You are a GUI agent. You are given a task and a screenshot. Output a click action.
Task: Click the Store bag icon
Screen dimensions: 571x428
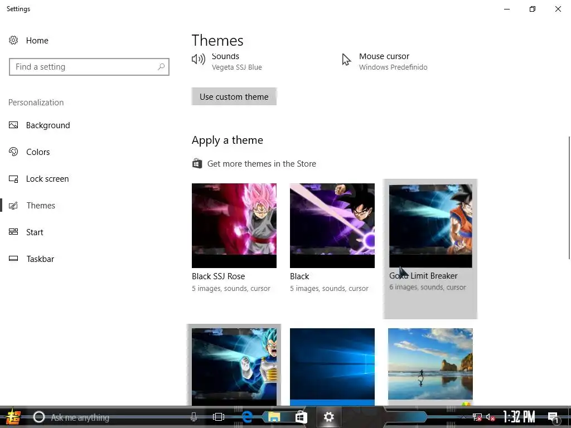pyautogui.click(x=197, y=163)
